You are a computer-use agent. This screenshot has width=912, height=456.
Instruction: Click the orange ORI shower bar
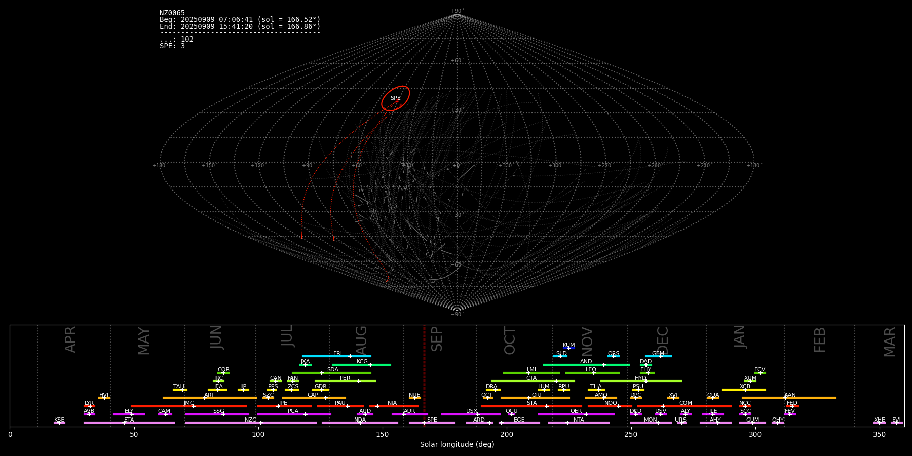coord(535,398)
